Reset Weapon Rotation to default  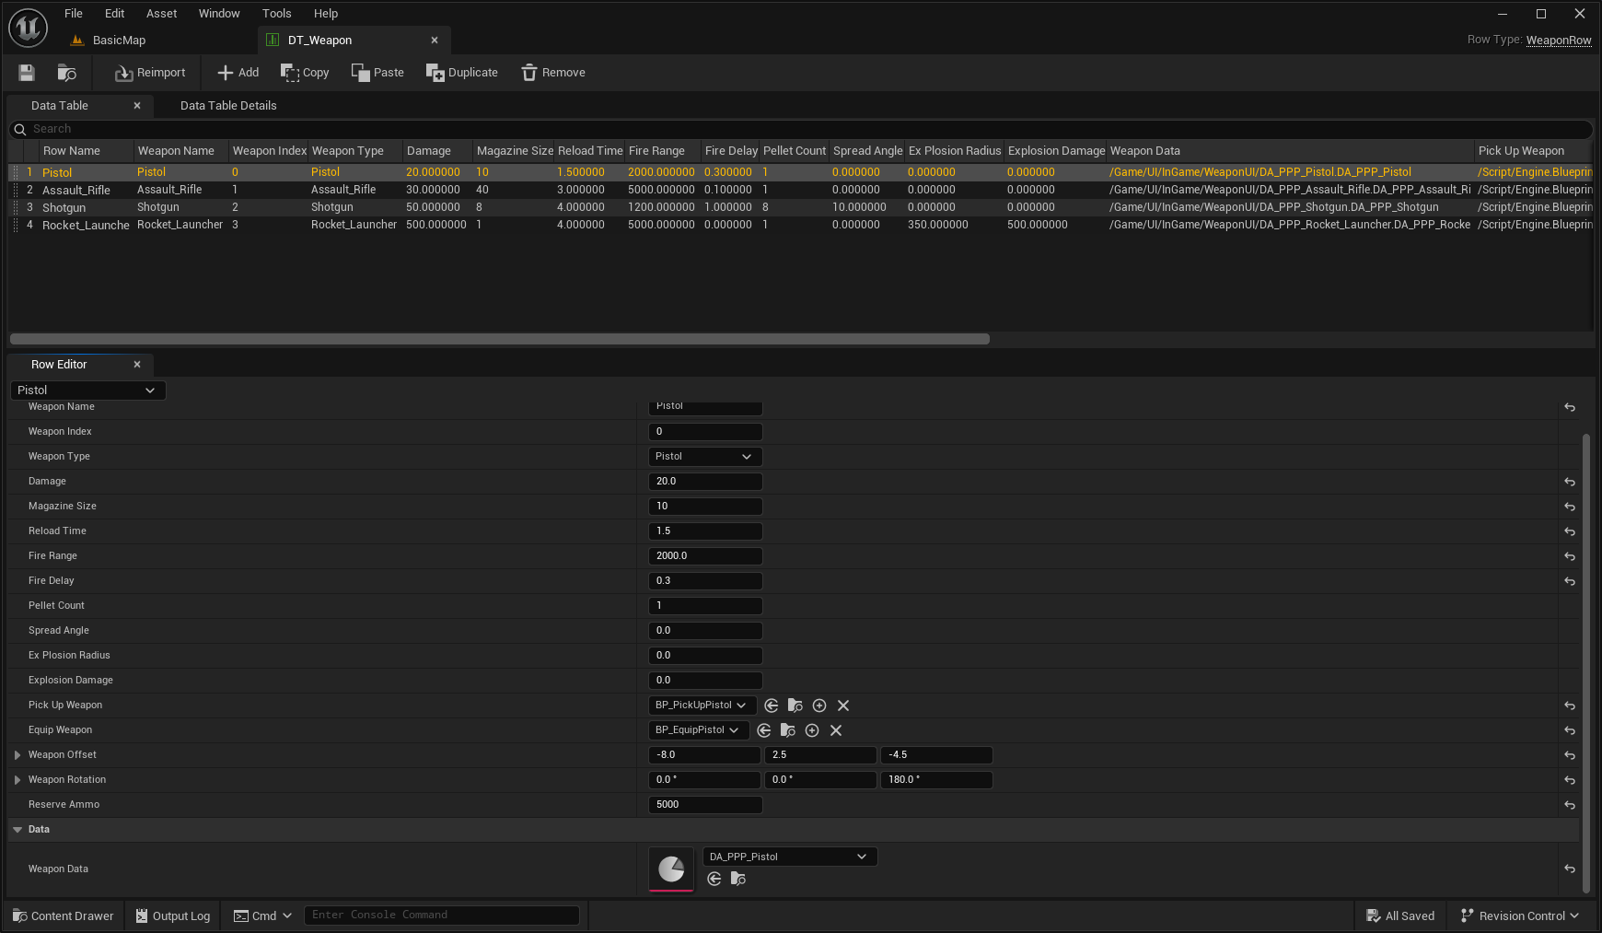tap(1570, 780)
